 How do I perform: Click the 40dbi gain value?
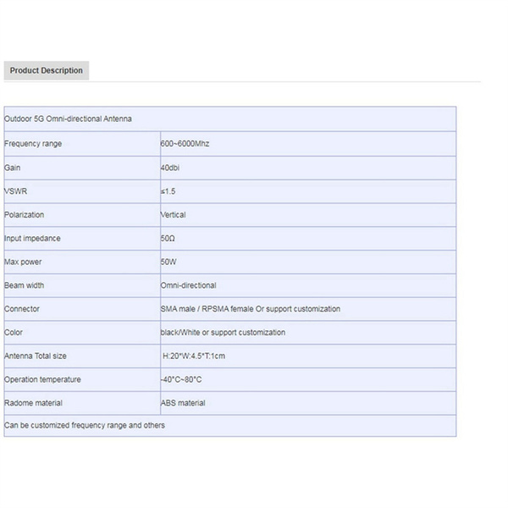click(170, 168)
